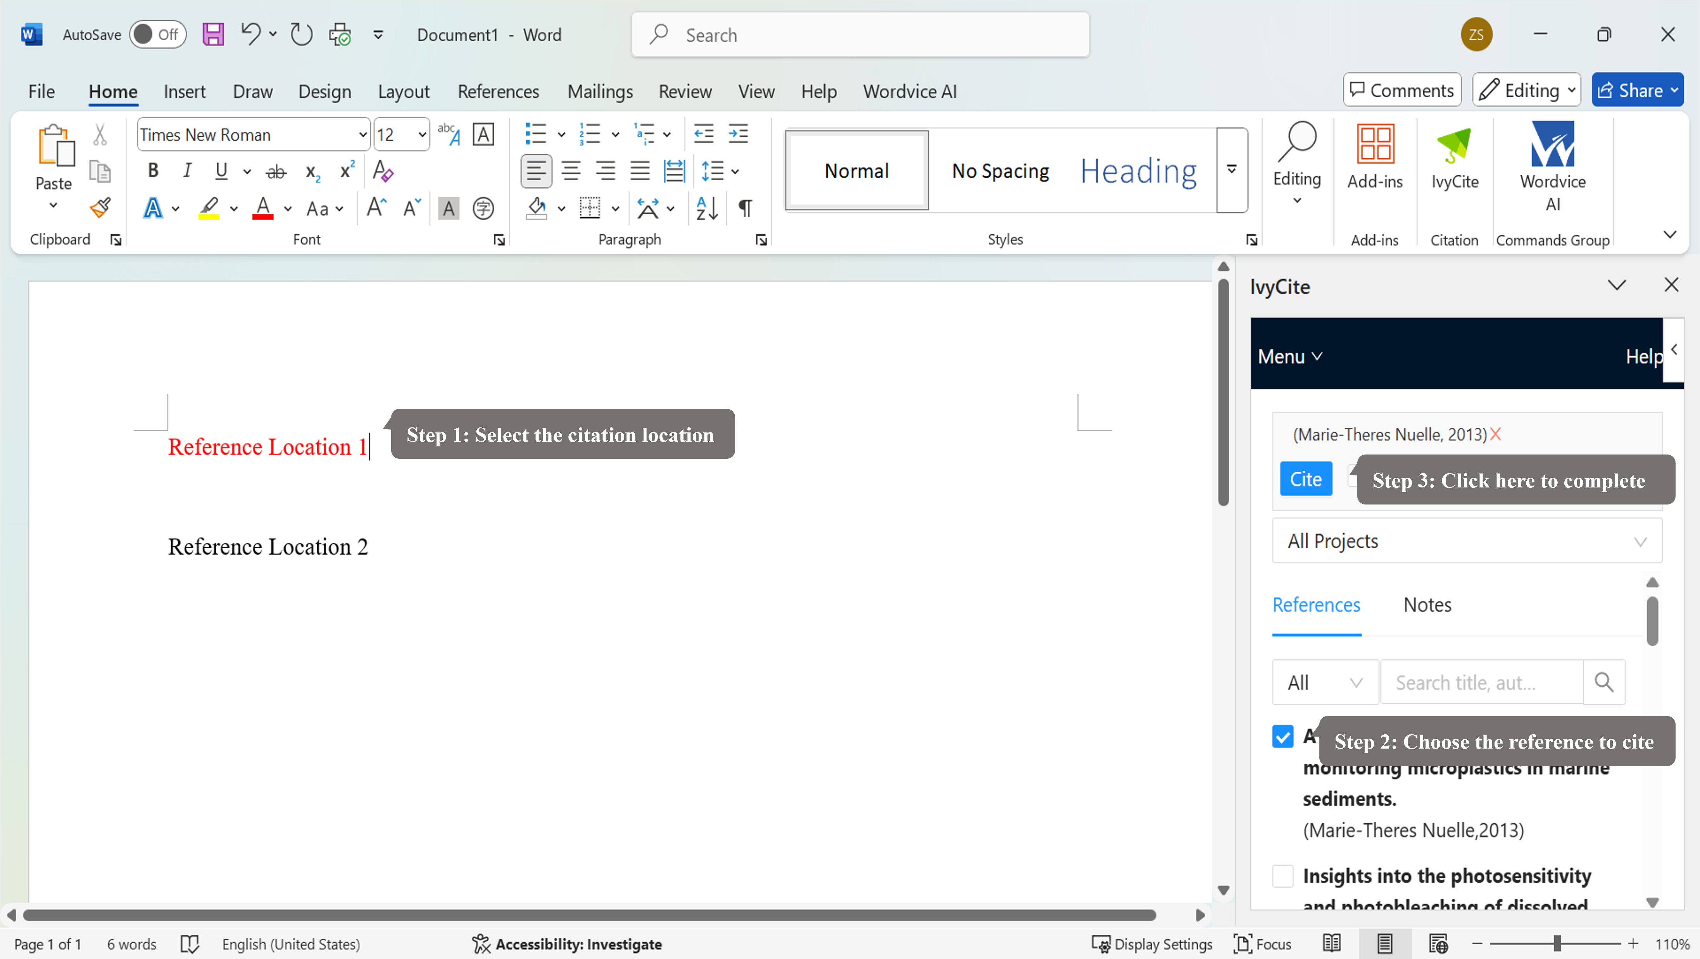Apply Italic formatting

pos(187,171)
